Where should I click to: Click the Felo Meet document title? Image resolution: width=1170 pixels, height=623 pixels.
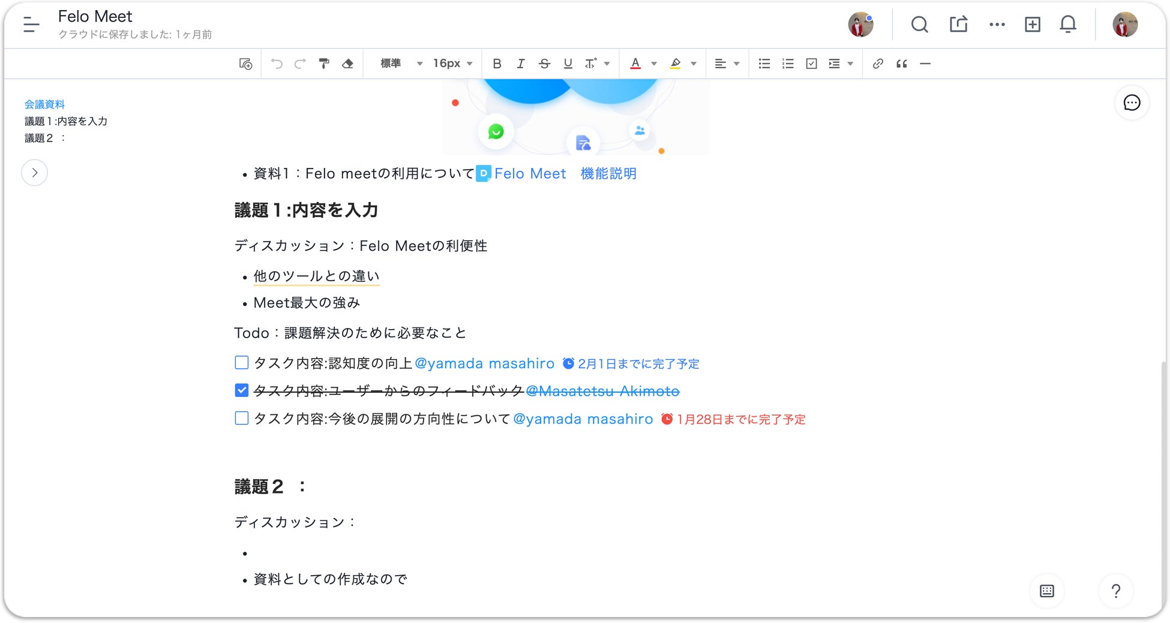(x=95, y=16)
